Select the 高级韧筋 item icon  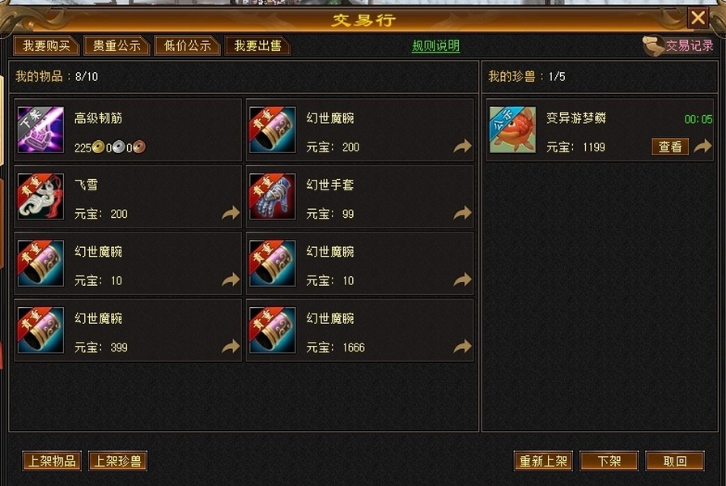40,130
